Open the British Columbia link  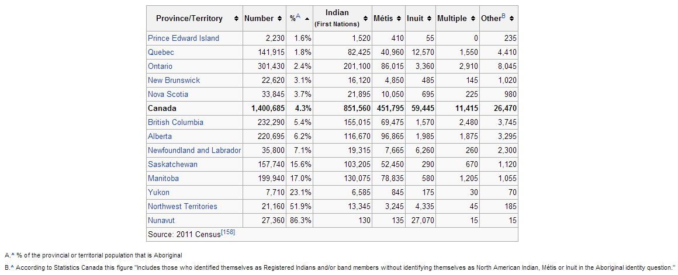175,123
